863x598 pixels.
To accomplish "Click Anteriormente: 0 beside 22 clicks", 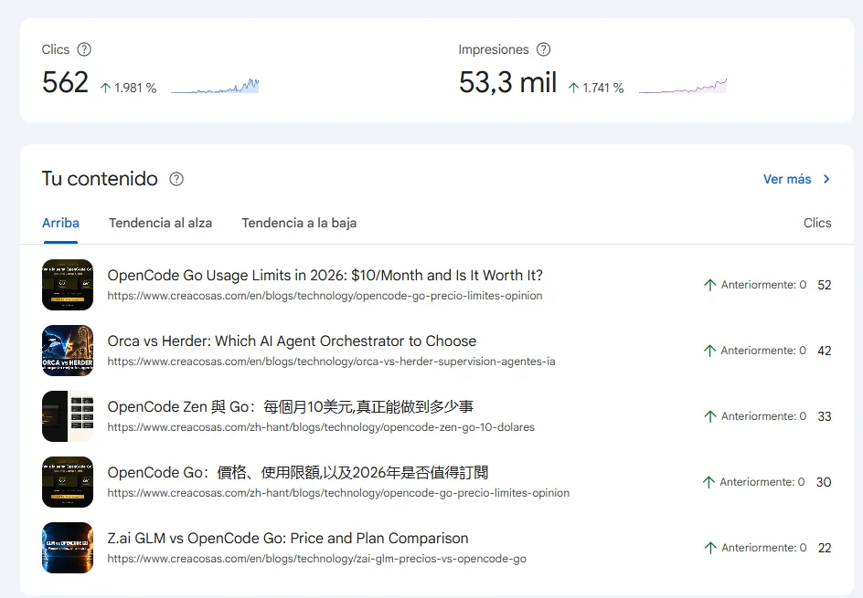I will [764, 548].
